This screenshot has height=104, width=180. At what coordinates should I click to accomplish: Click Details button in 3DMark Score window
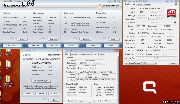[x=28, y=94]
